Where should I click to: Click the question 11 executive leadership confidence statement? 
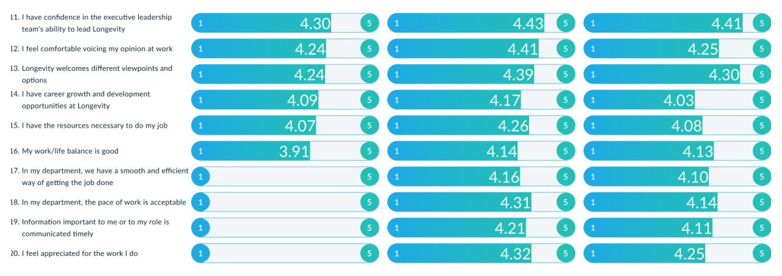pos(97,23)
